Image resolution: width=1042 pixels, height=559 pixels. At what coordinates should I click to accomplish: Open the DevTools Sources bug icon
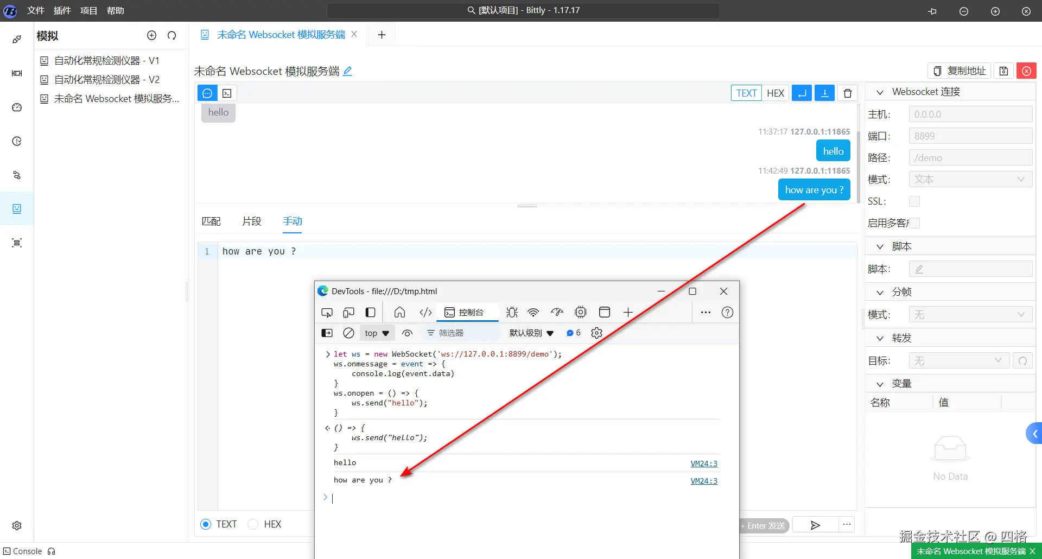pos(512,312)
